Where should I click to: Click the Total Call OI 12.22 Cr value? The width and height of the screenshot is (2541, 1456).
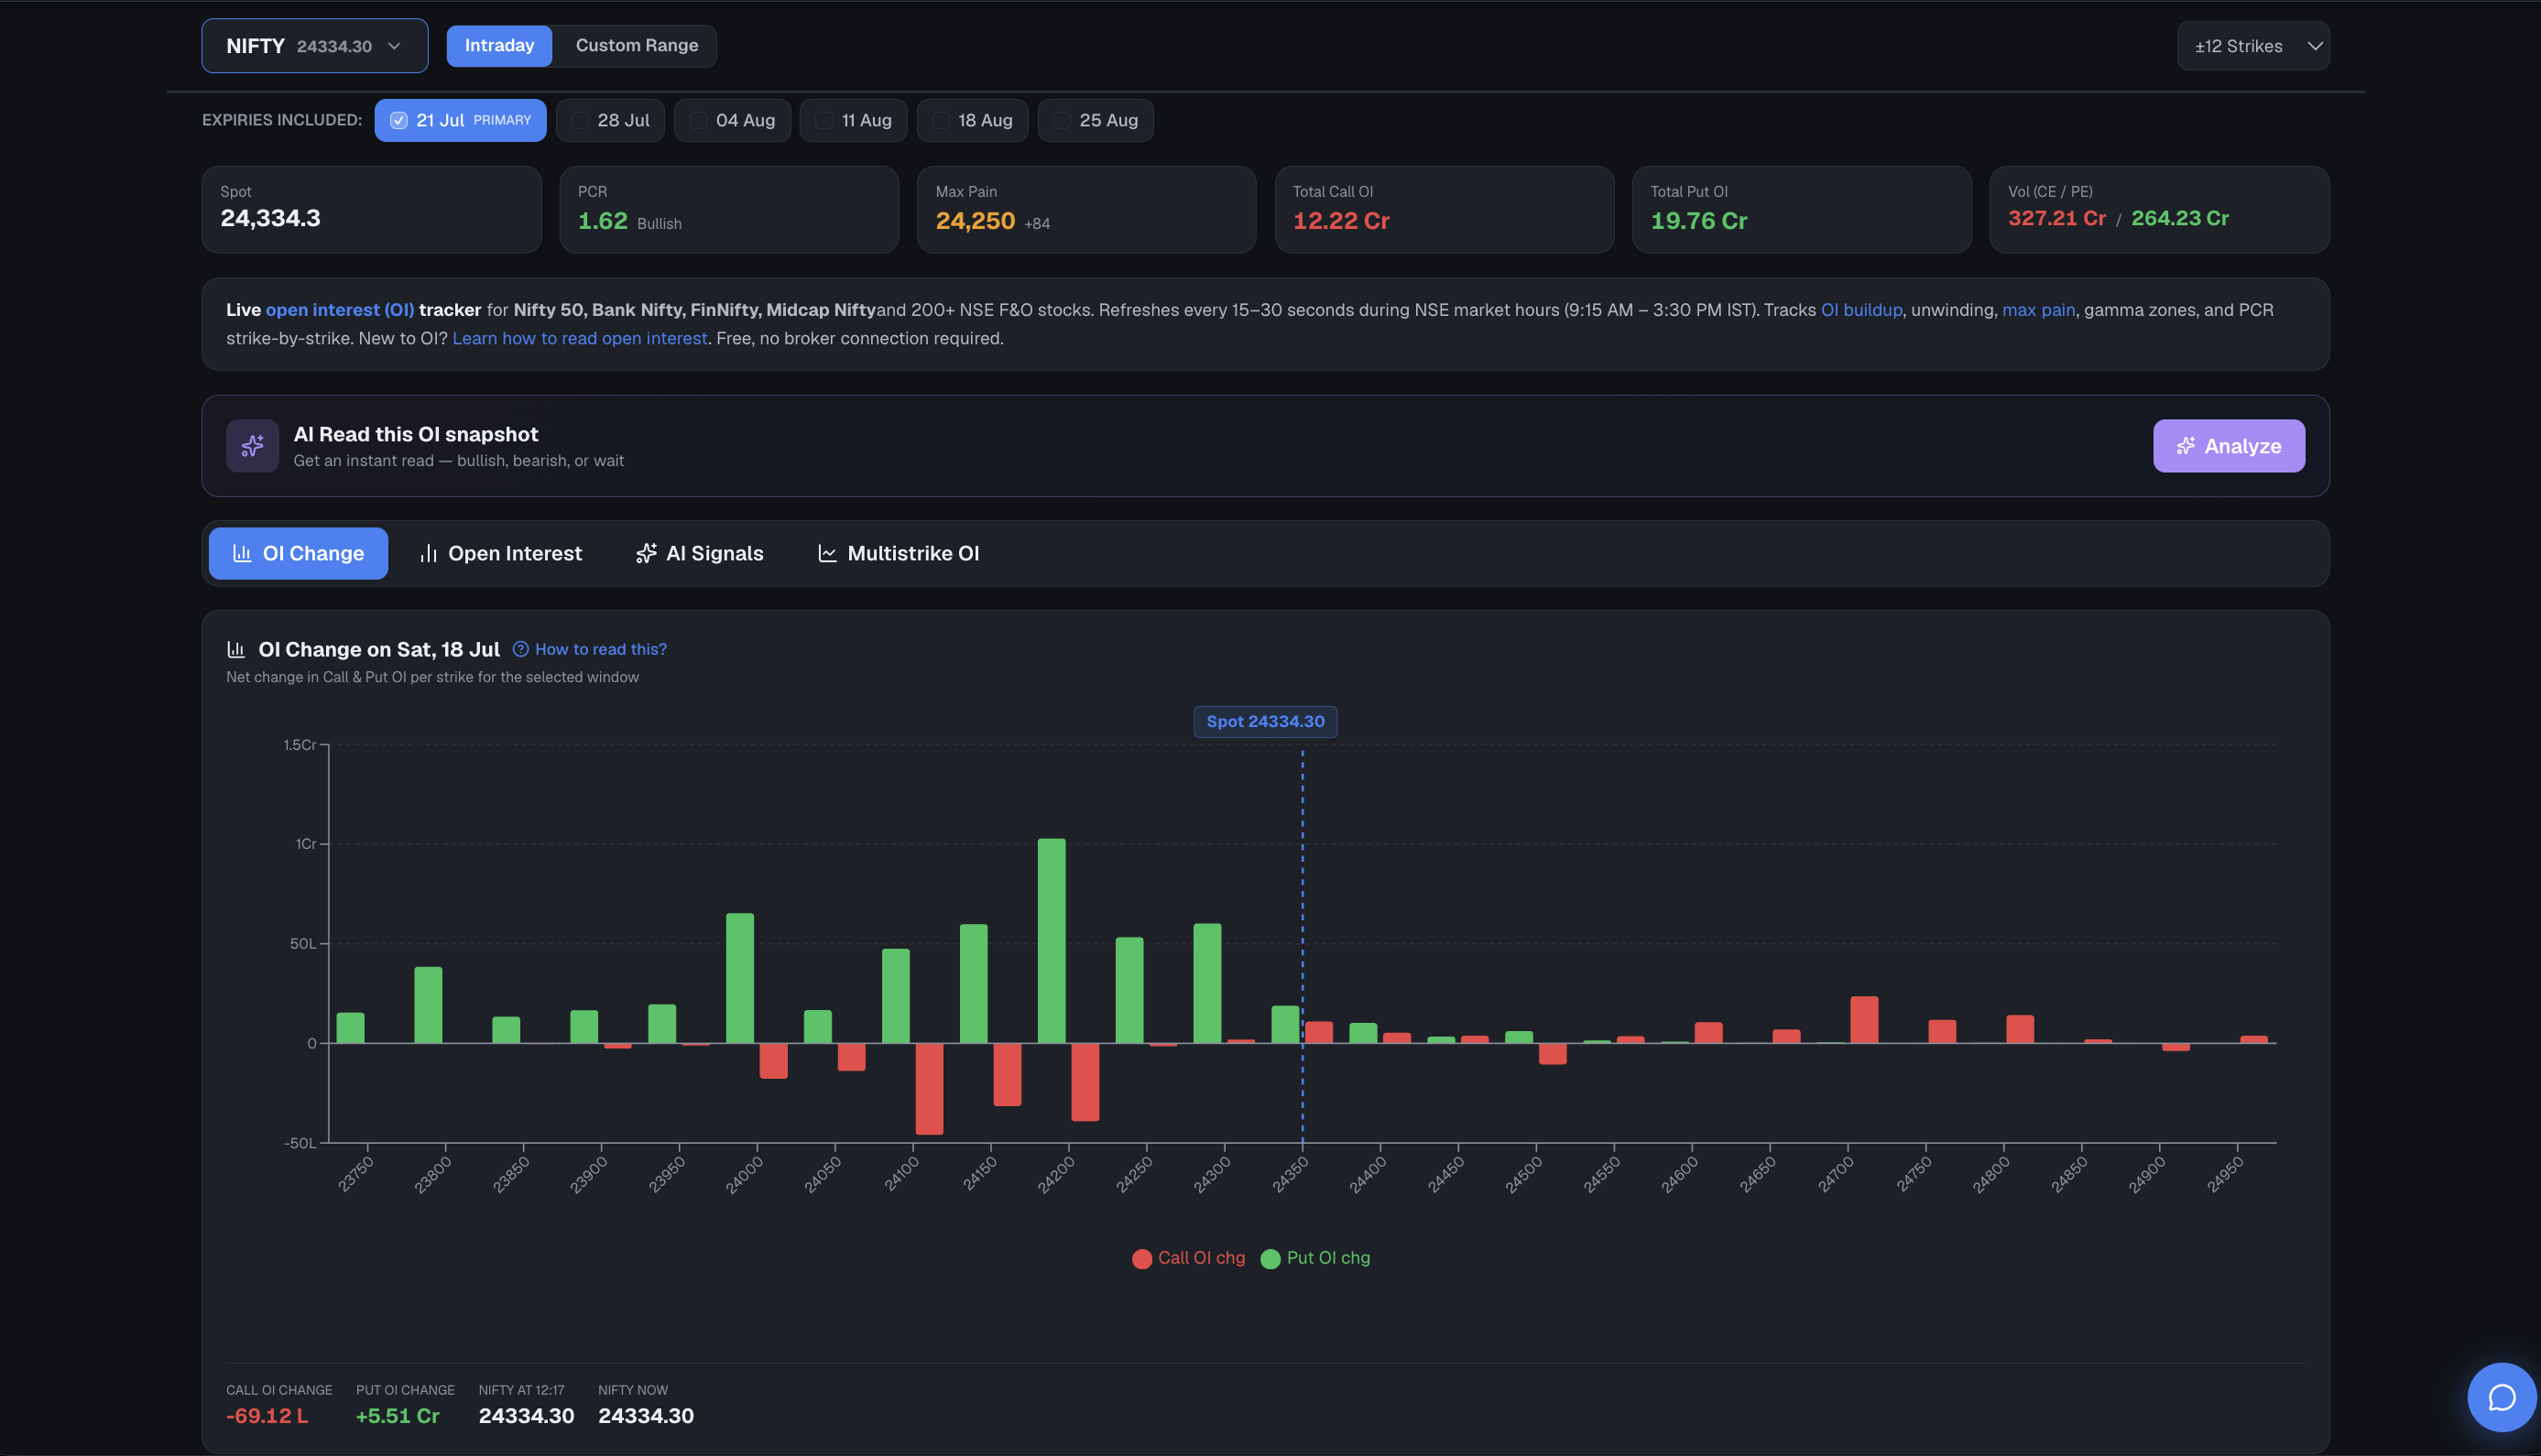click(x=1341, y=221)
